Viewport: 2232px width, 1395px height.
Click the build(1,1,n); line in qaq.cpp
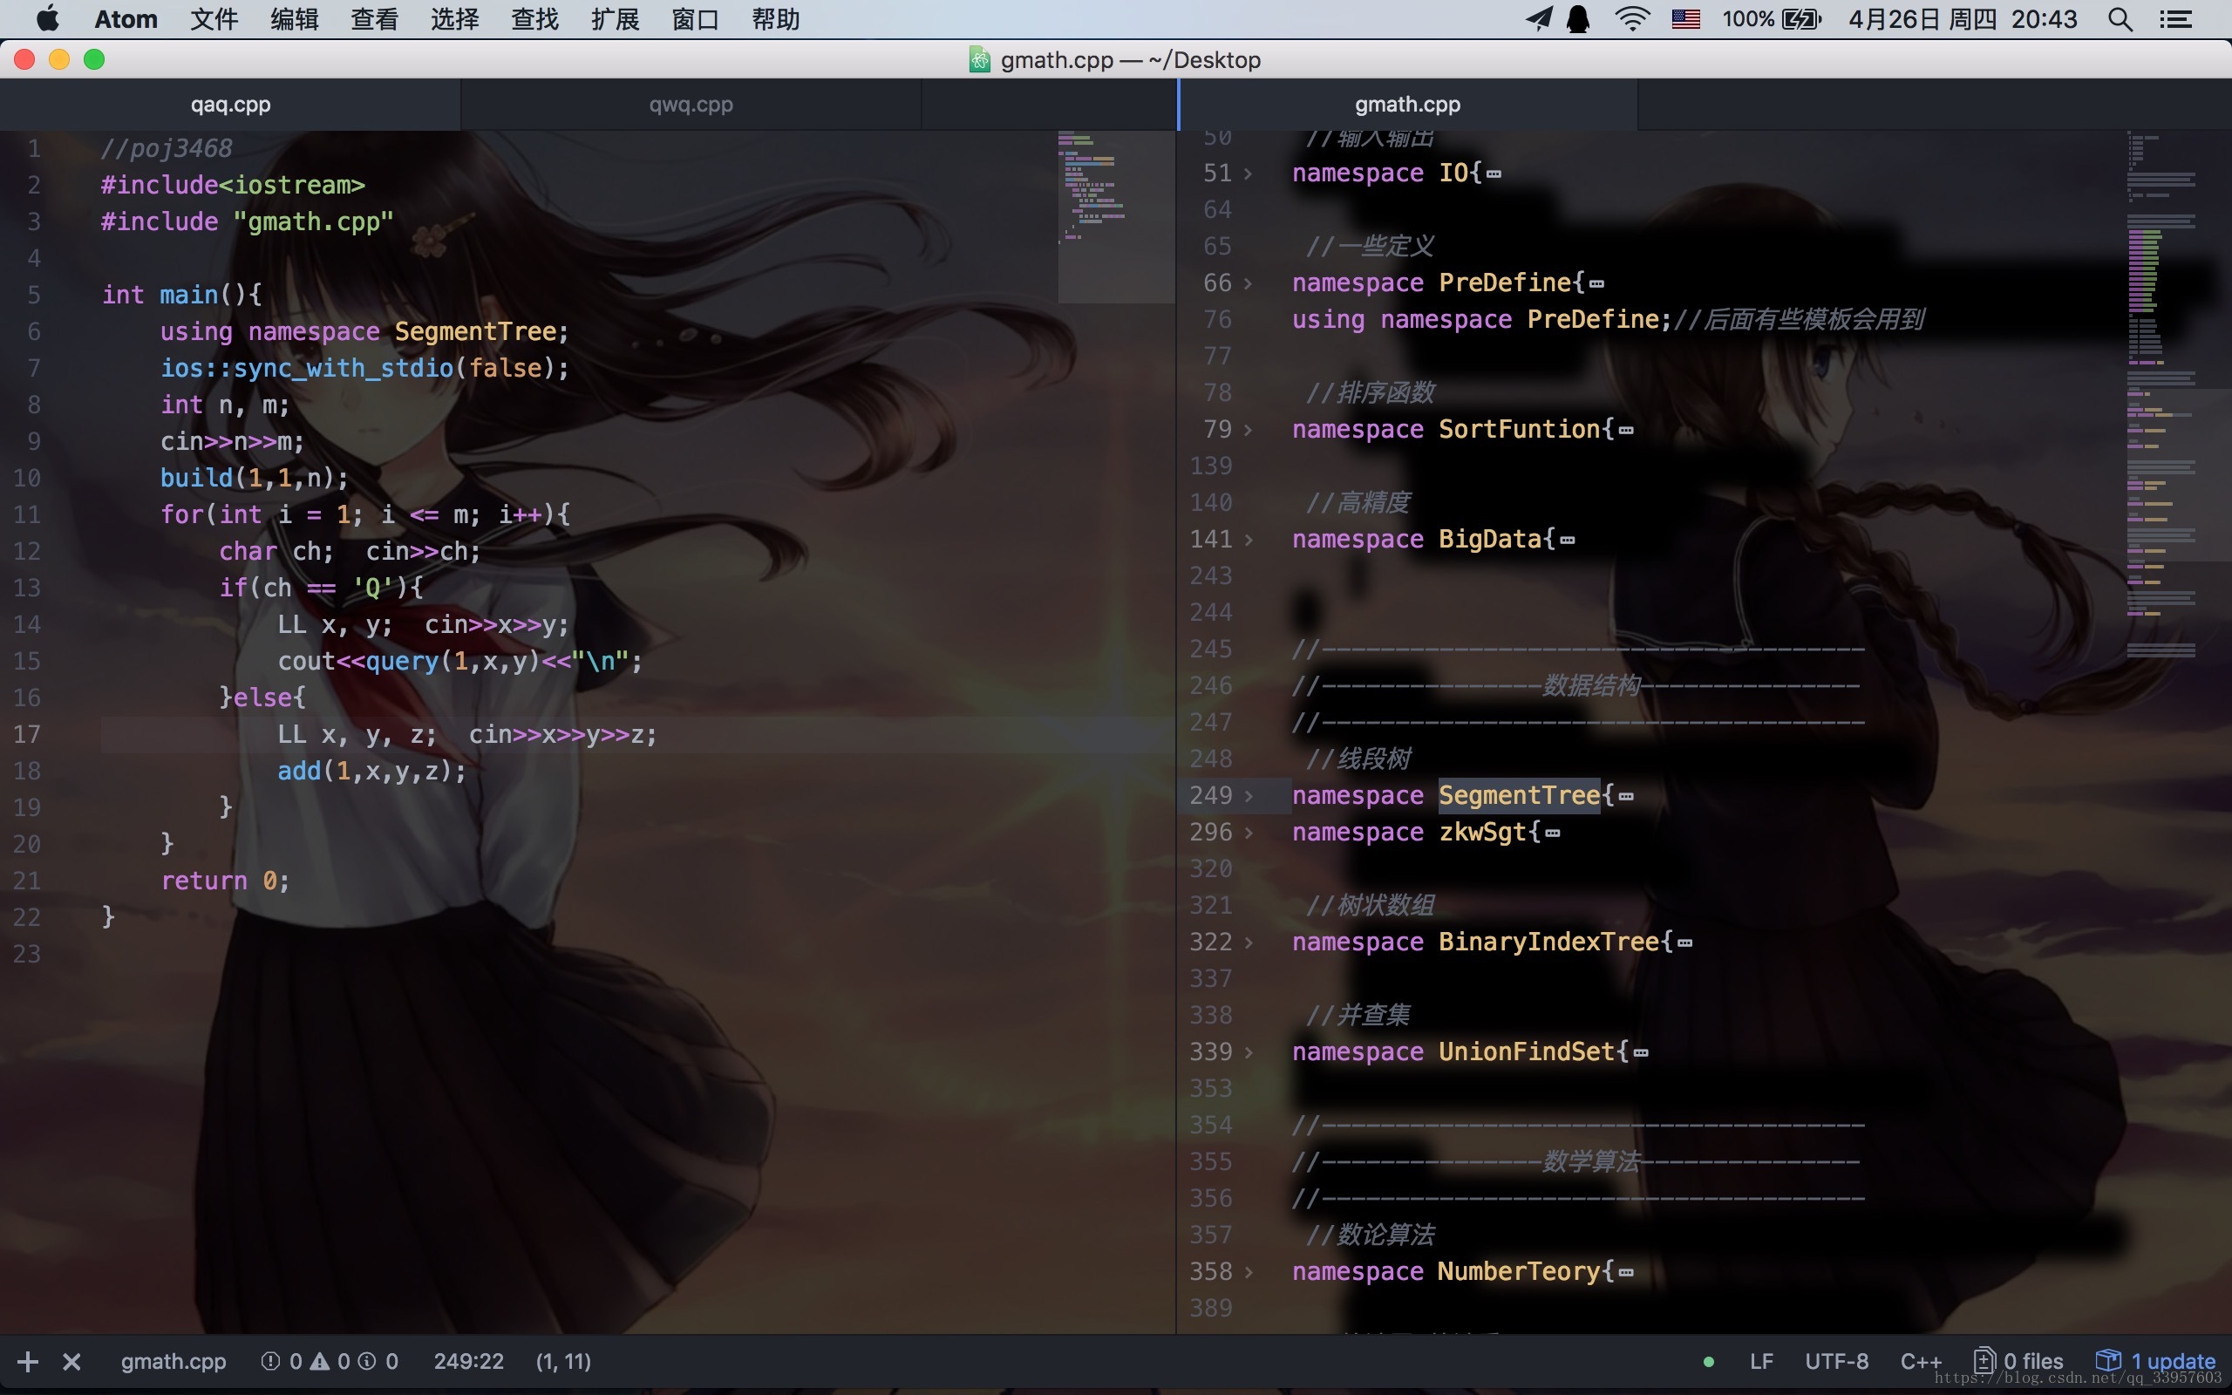coord(255,478)
